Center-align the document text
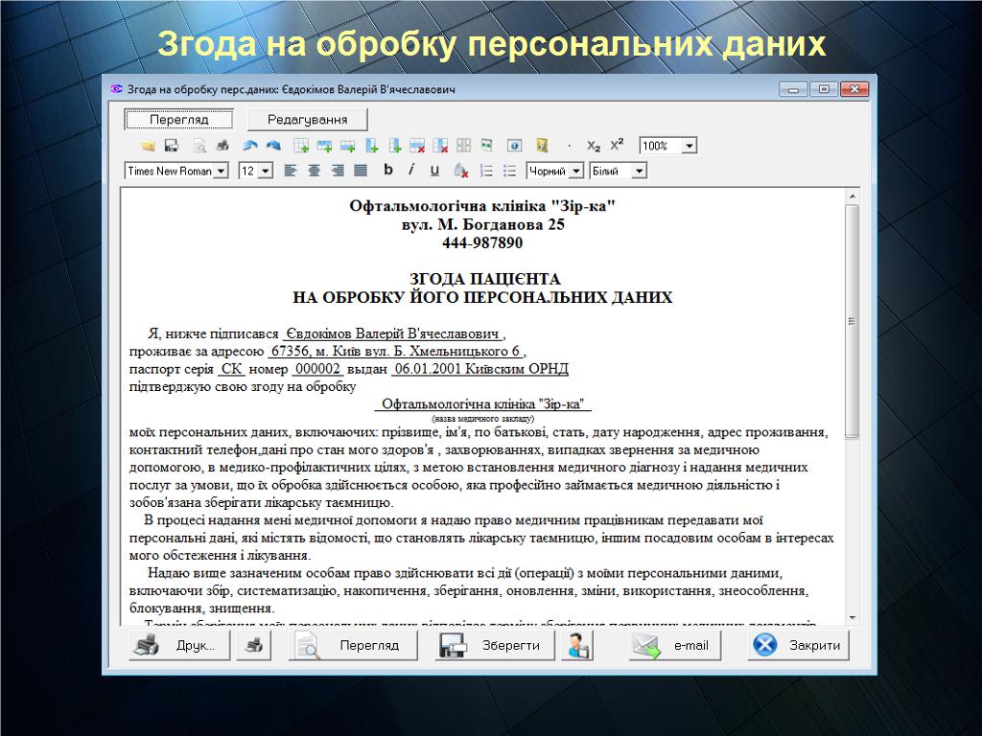This screenshot has height=736, width=982. click(314, 172)
